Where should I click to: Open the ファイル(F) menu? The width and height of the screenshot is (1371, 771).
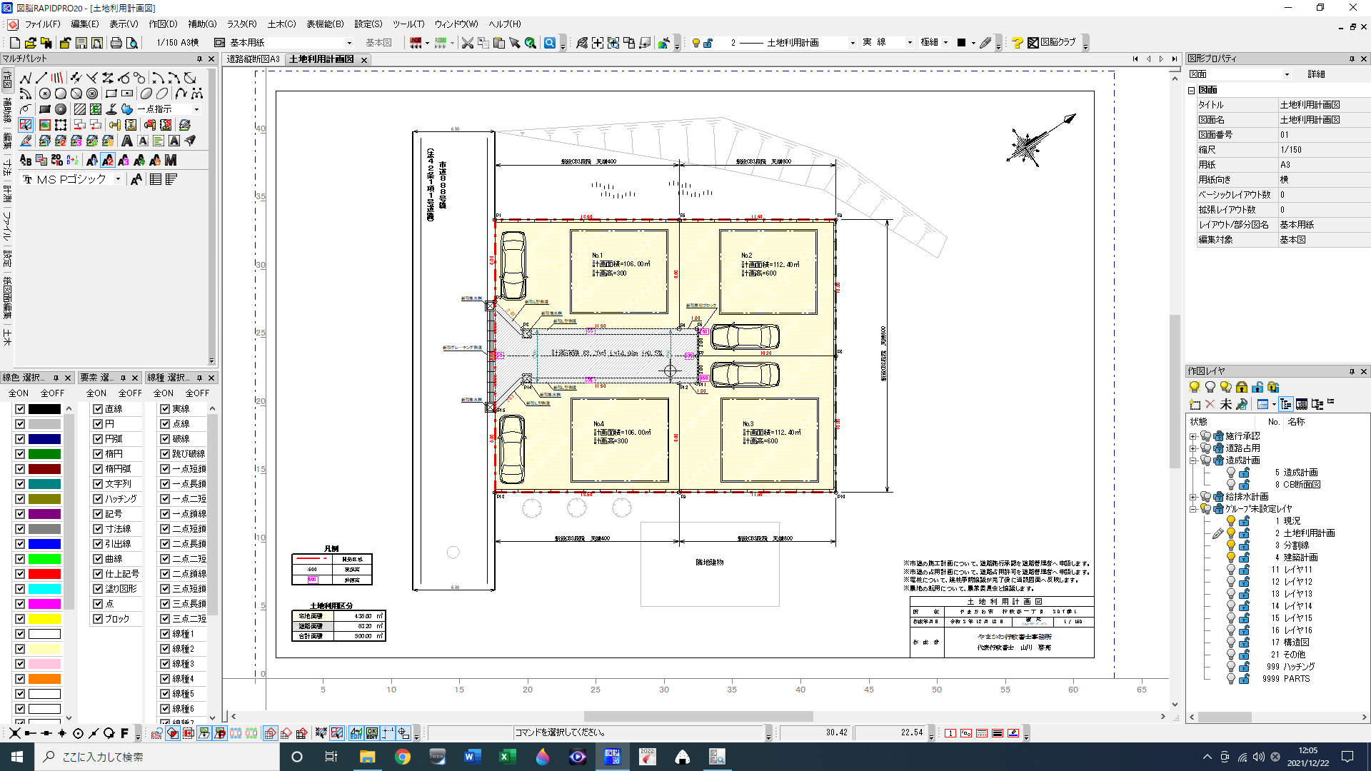click(x=42, y=24)
